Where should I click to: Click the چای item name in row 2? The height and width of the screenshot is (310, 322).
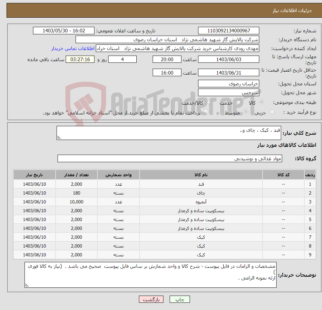click(x=201, y=193)
